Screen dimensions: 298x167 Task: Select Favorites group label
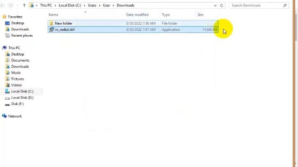[x=15, y=17]
